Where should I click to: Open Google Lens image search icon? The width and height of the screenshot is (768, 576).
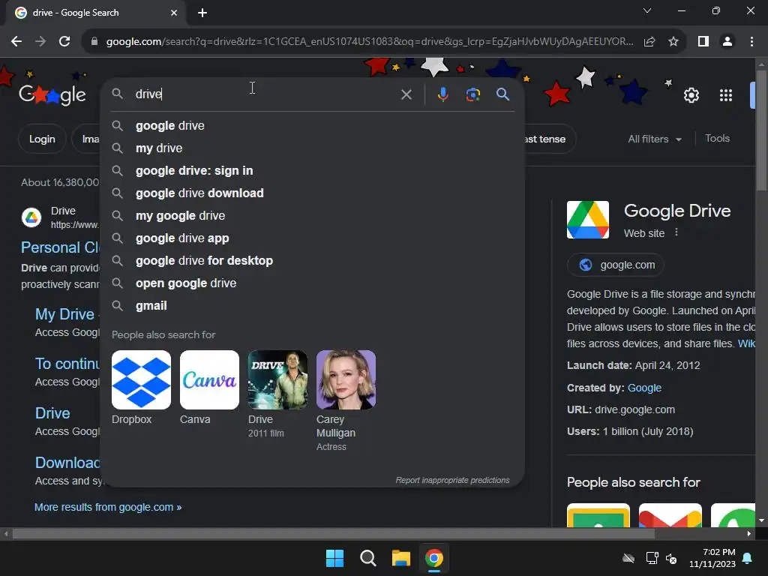pos(472,94)
